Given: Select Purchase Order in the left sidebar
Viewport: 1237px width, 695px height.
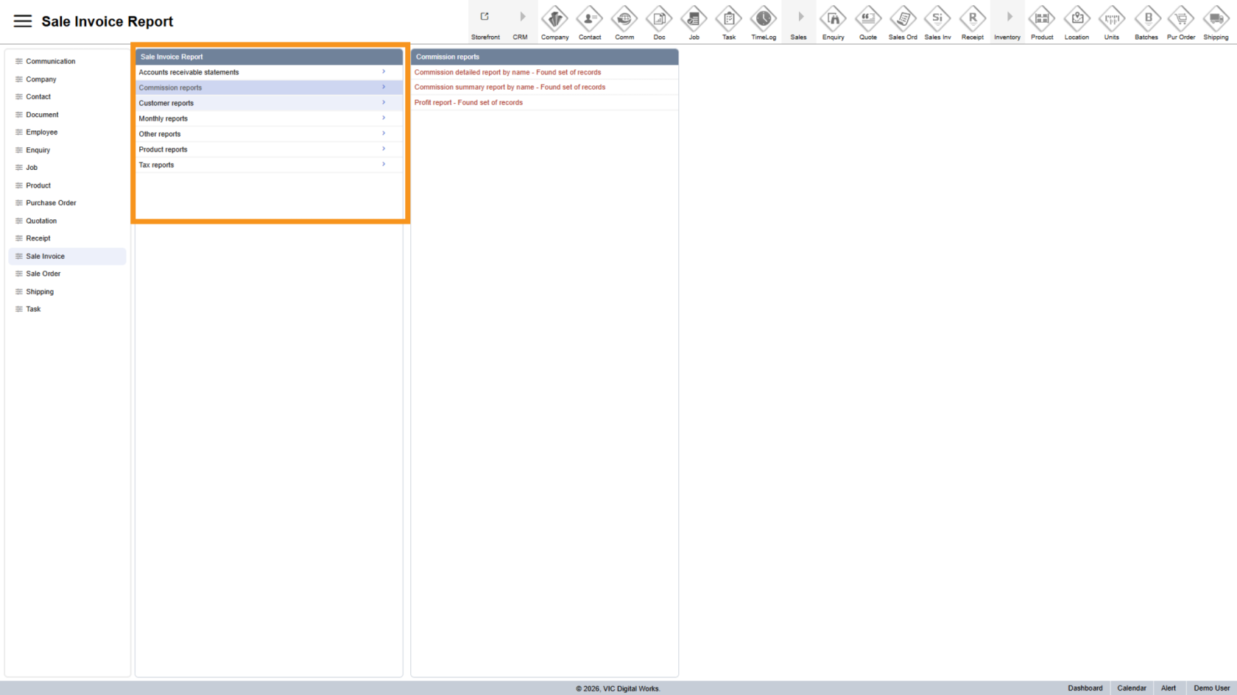Looking at the screenshot, I should point(51,203).
